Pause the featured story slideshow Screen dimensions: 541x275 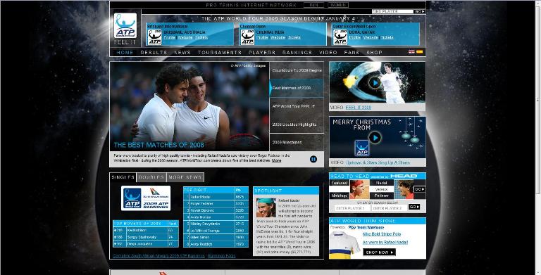click(313, 159)
